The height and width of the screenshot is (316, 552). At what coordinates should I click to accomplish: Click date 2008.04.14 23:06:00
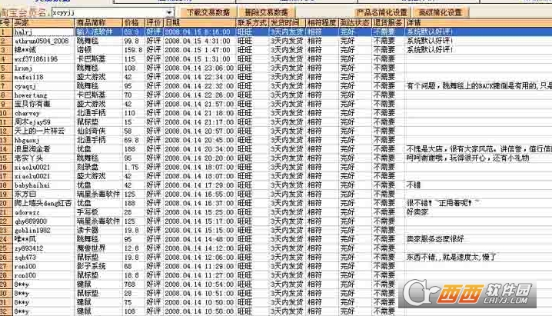[199, 68]
